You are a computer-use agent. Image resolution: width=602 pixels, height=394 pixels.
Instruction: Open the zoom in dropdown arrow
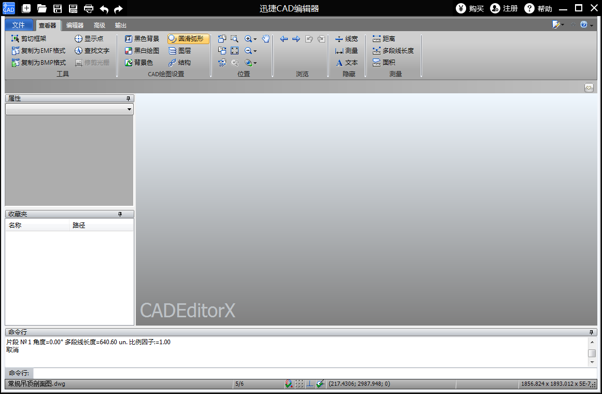(255, 39)
